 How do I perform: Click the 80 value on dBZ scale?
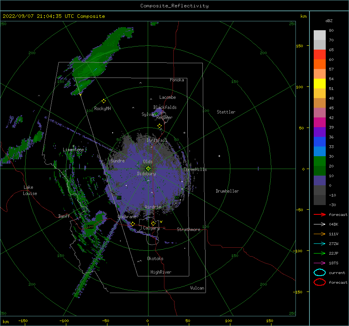(331, 31)
